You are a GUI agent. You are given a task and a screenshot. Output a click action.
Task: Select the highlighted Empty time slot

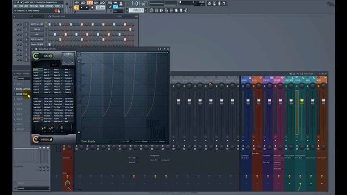click(38, 70)
